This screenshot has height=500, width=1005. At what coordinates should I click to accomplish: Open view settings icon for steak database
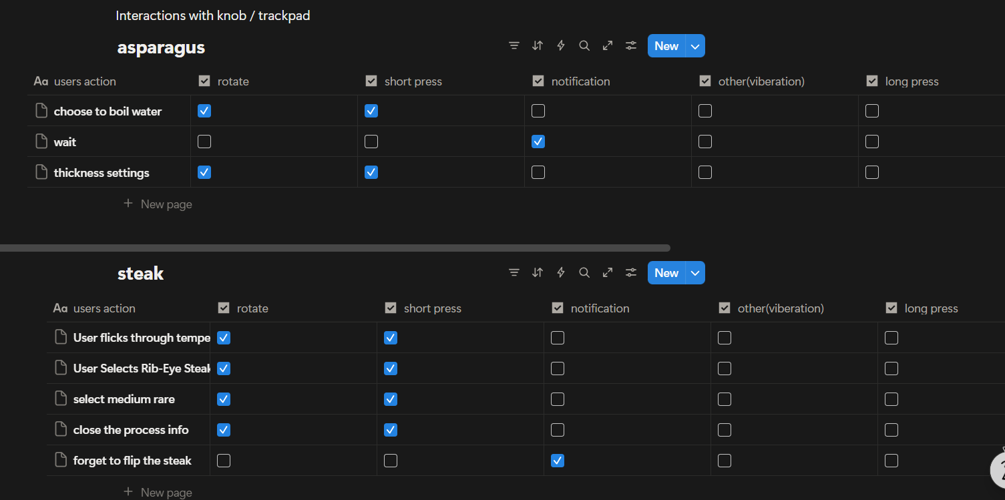click(631, 273)
